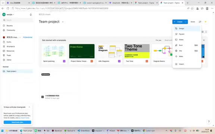
Task: Bookmark this page with the star icon
Action: (192, 9)
